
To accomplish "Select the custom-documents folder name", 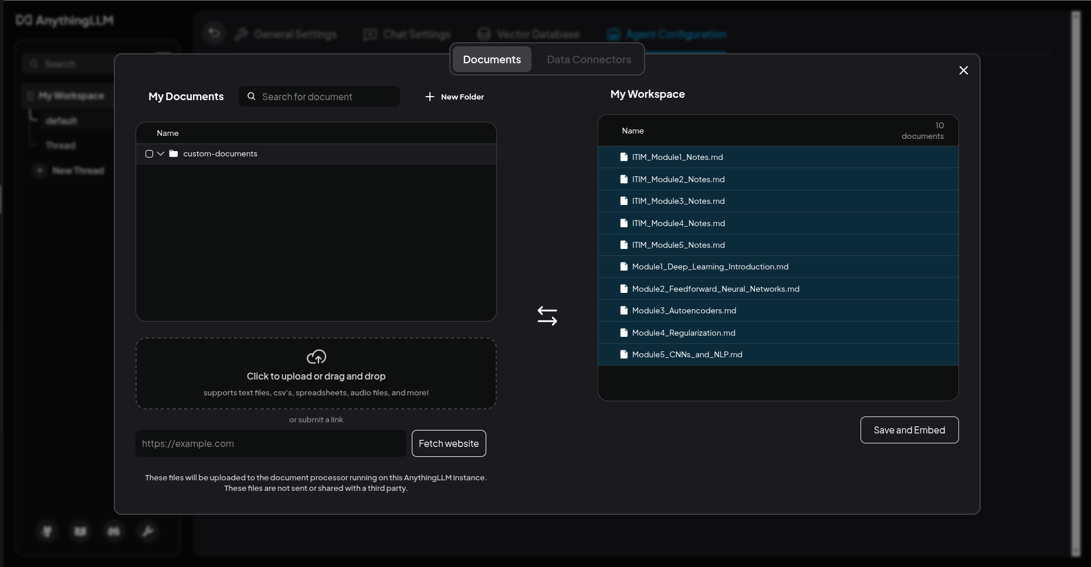I will (220, 153).
